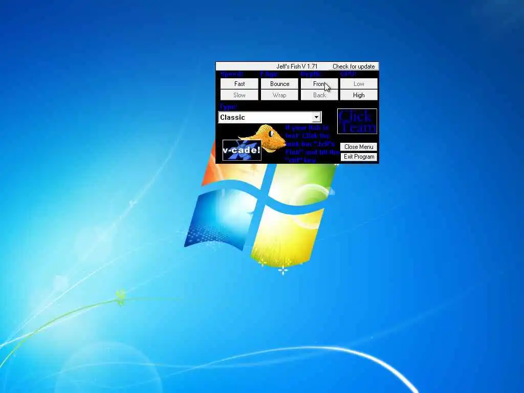Choose Bounce edge behavior
Image resolution: width=524 pixels, height=393 pixels.
pos(279,84)
